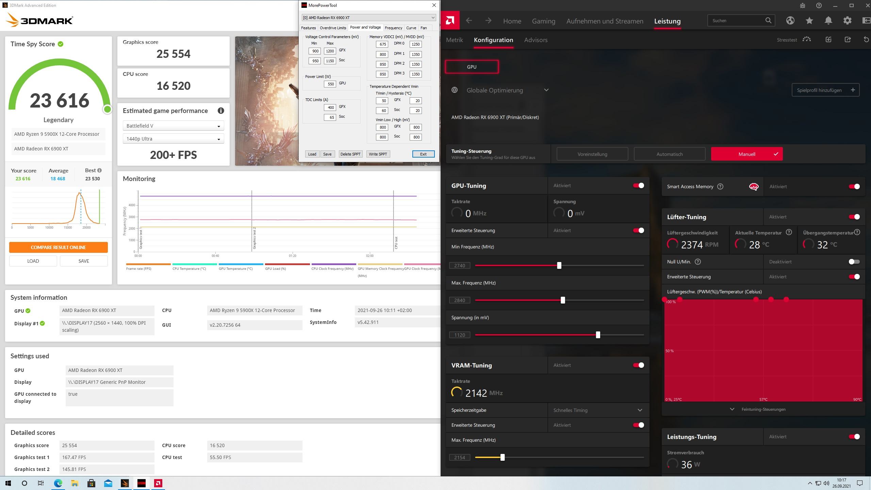Toggle Leistungs-Tuning Aktiviert switch
The image size is (871, 490).
[854, 437]
